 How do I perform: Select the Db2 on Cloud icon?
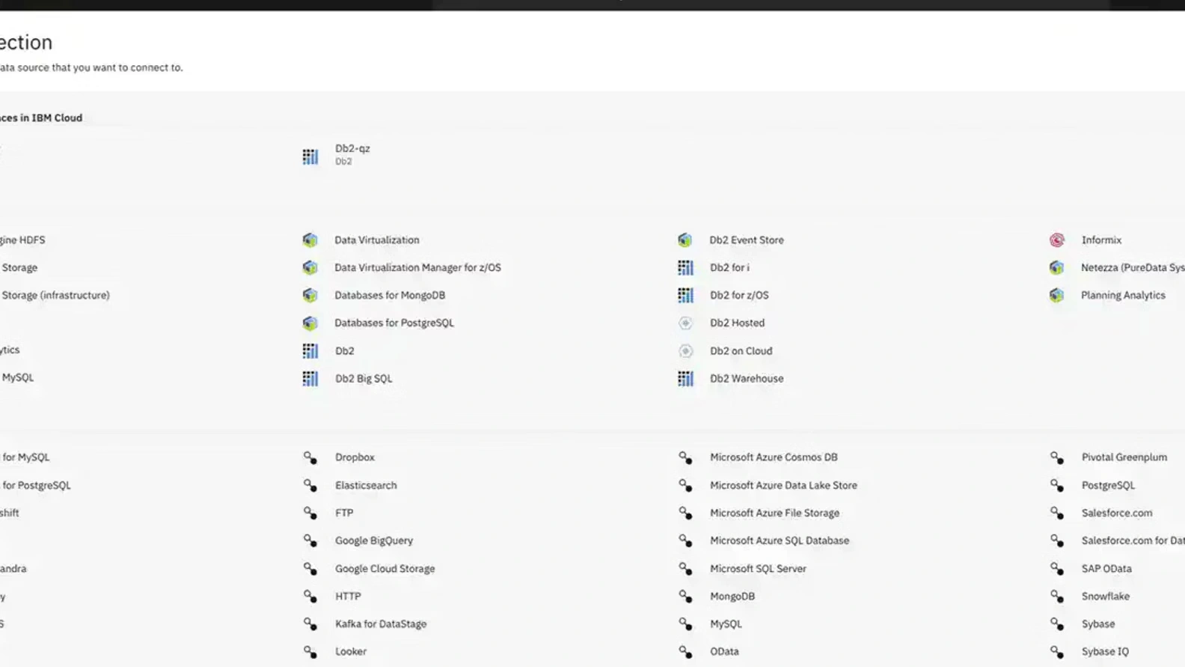click(x=685, y=351)
